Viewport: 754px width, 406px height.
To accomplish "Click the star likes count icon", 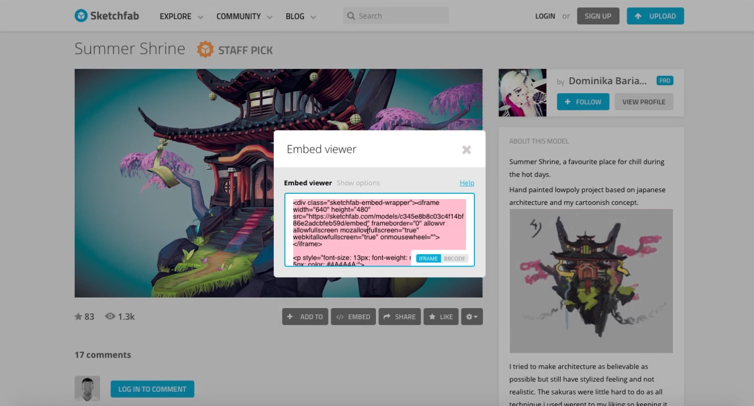I will point(78,316).
